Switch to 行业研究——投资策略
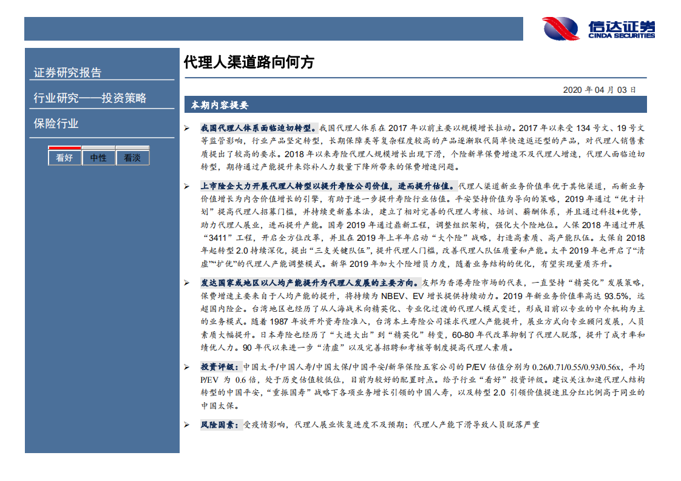 pyautogui.click(x=91, y=97)
